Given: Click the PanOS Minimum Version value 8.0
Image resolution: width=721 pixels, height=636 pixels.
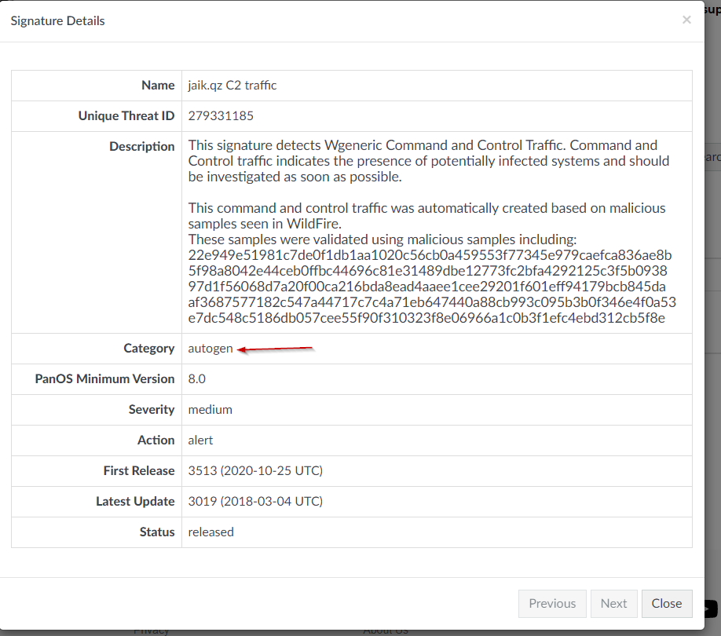Looking at the screenshot, I should [197, 379].
